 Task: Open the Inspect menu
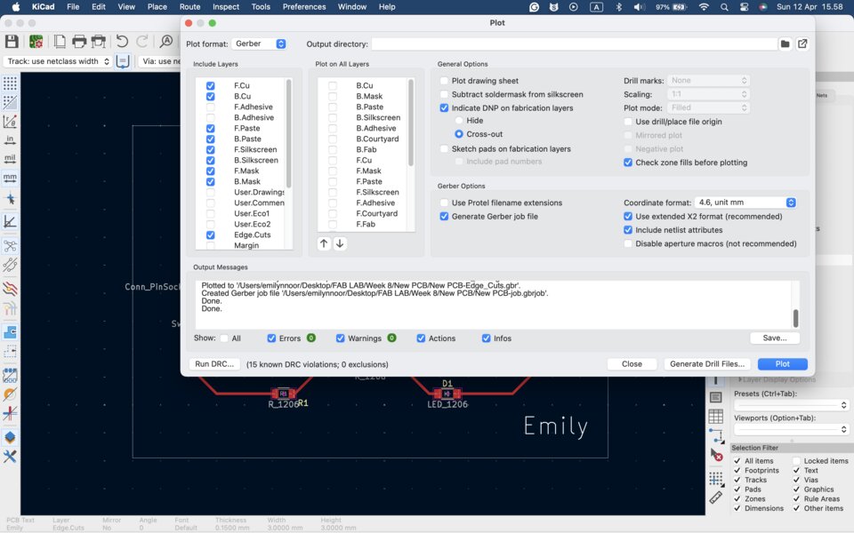tap(225, 7)
